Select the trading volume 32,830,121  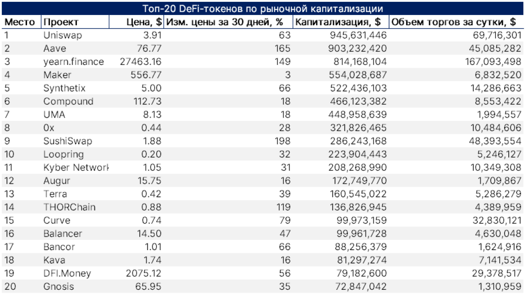click(x=497, y=220)
